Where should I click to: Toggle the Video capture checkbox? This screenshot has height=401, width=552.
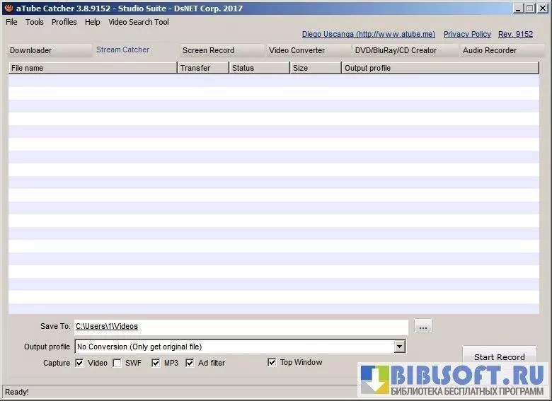click(x=80, y=363)
